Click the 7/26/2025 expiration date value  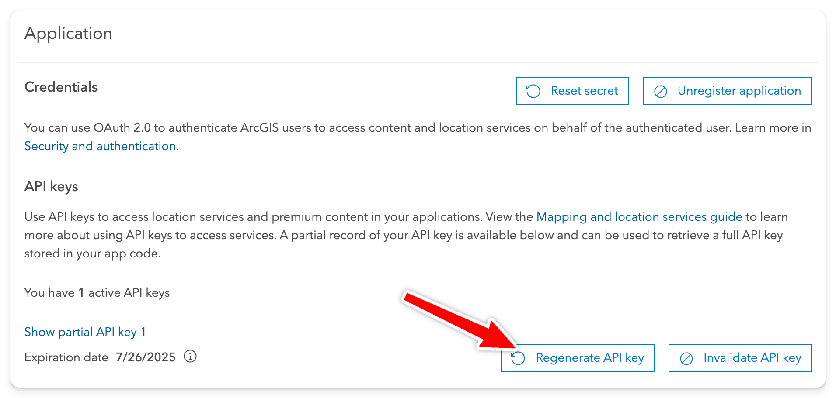coord(146,357)
